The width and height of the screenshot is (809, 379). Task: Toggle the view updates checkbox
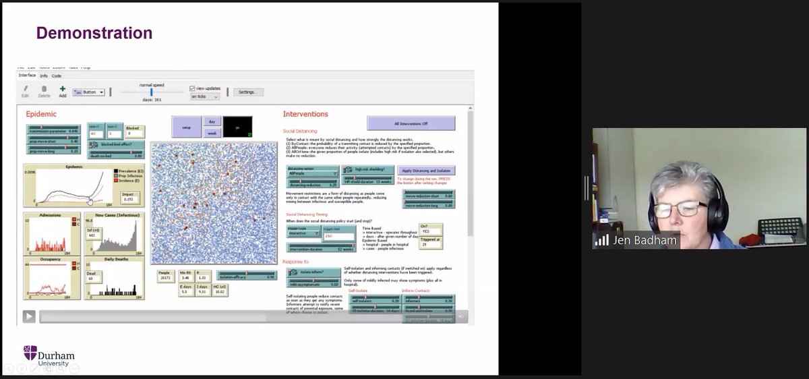(x=192, y=88)
